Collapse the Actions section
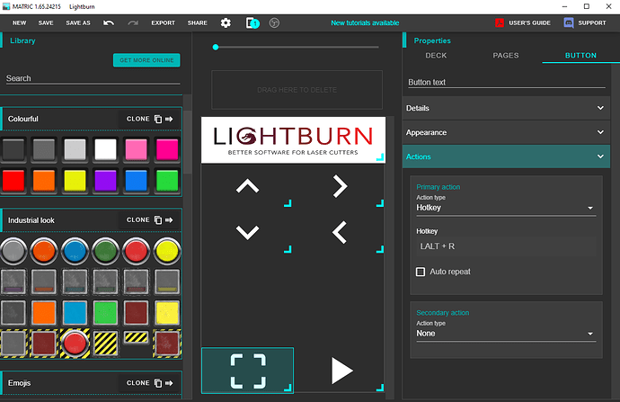 [x=506, y=156]
